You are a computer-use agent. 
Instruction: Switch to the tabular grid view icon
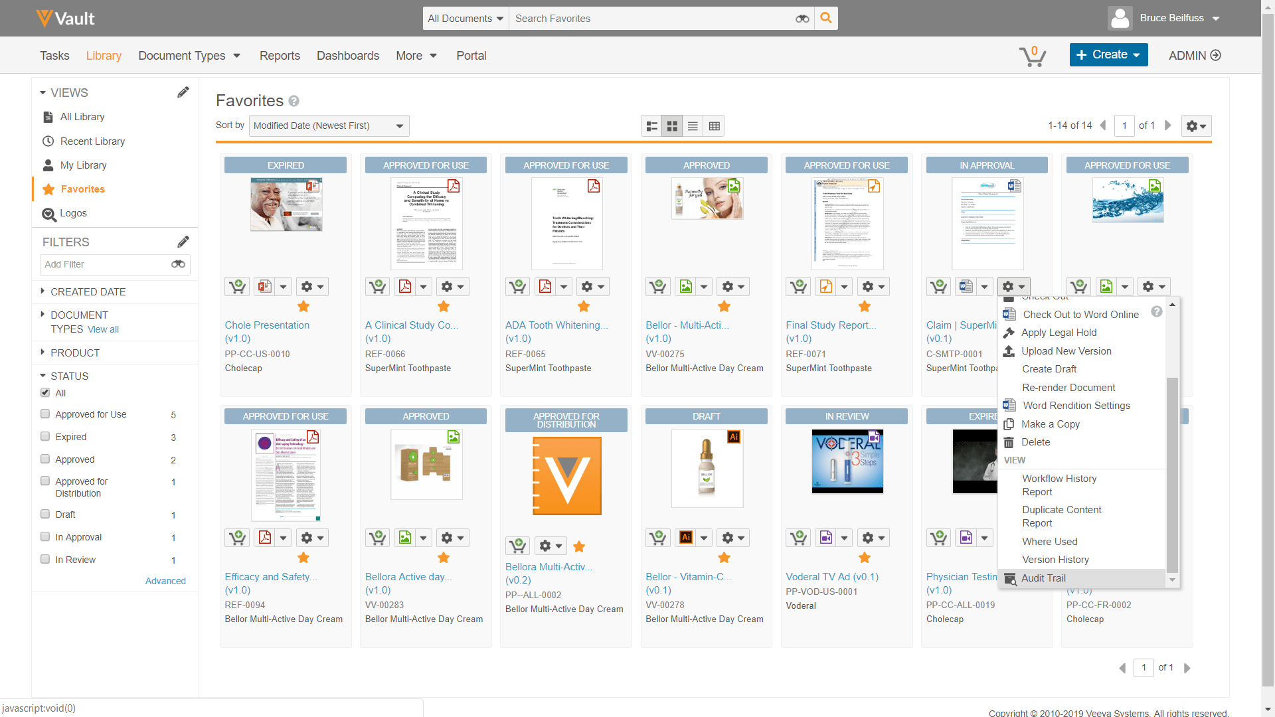tap(715, 126)
